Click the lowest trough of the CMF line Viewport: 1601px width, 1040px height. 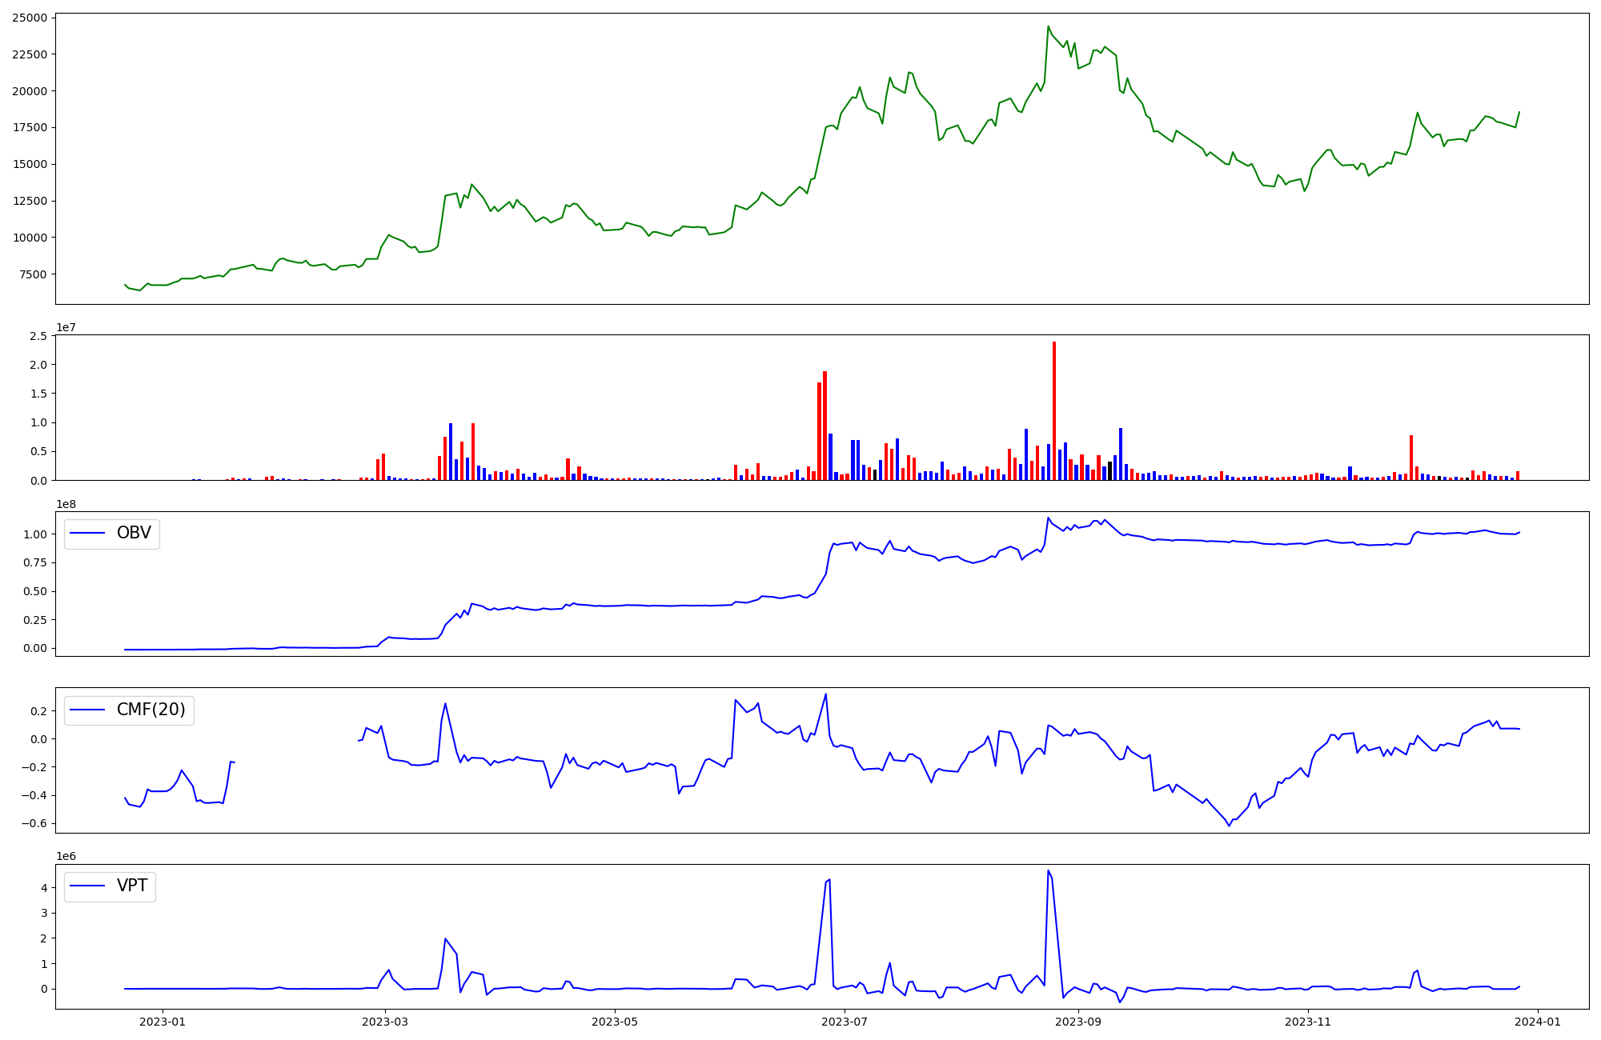point(1230,825)
